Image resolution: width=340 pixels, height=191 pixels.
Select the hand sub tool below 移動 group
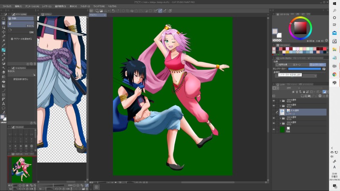21,24
